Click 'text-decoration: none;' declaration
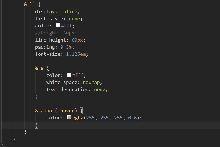 [x=77, y=89]
